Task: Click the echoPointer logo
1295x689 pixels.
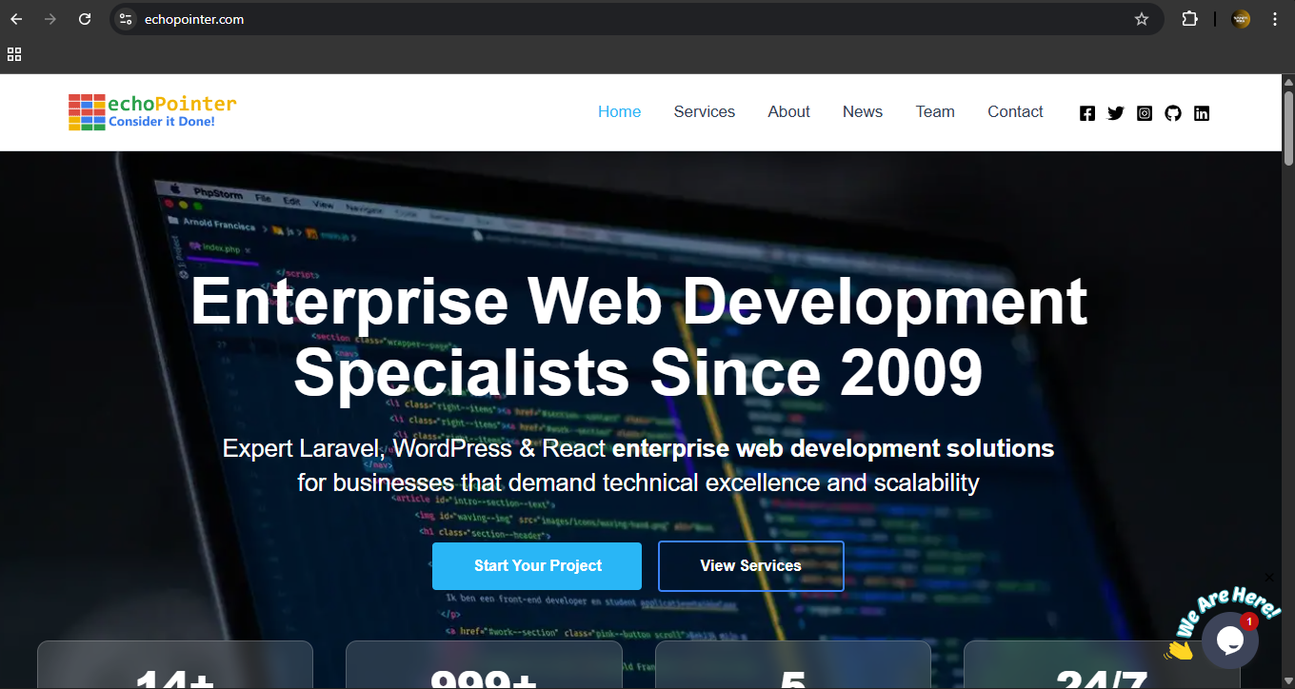Action: pos(152,111)
